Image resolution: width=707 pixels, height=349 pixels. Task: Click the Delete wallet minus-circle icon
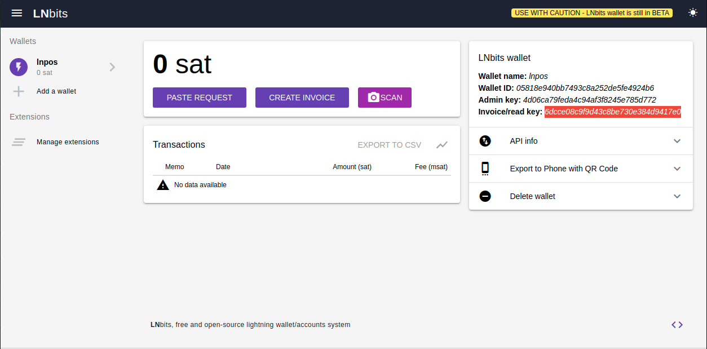point(485,196)
